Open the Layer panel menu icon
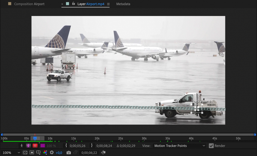 click(x=108, y=4)
